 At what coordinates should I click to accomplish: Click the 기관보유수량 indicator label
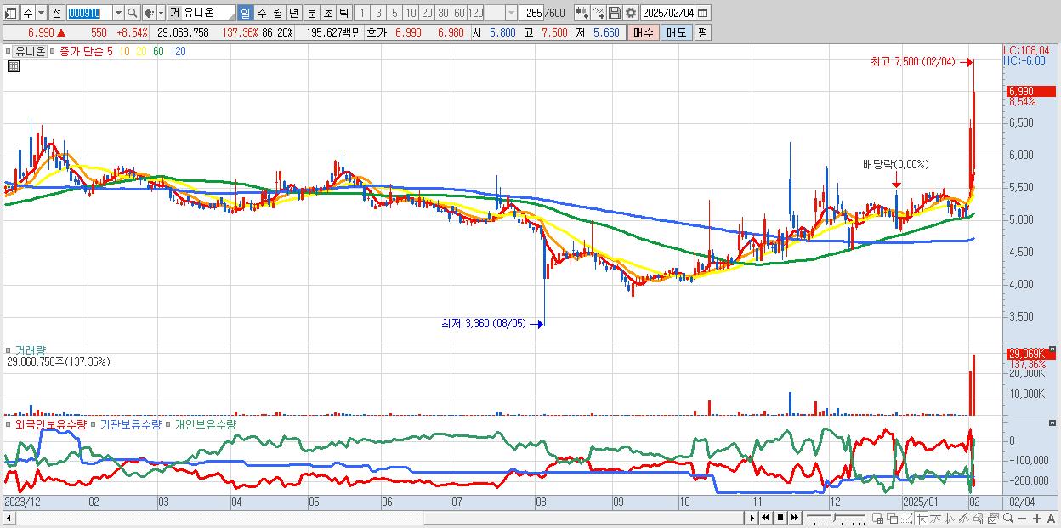tap(131, 423)
